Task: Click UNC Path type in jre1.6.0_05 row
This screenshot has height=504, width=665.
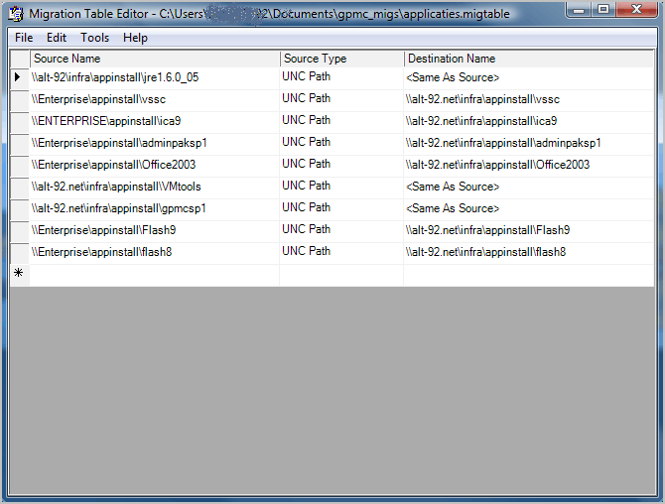Action: 341,78
